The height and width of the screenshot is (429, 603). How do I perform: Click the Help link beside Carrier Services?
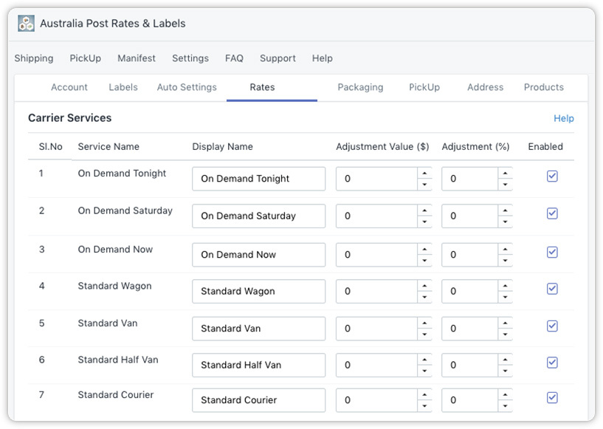point(563,118)
